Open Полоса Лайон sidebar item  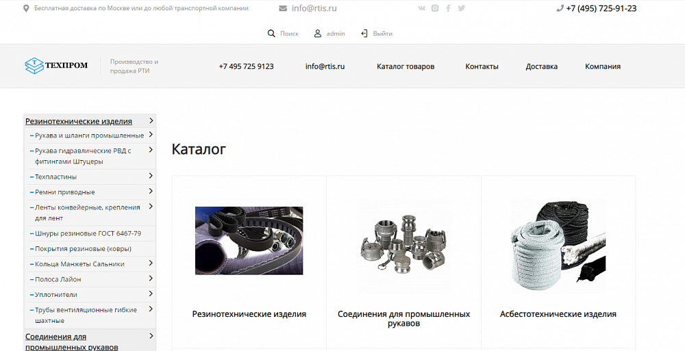click(58, 279)
